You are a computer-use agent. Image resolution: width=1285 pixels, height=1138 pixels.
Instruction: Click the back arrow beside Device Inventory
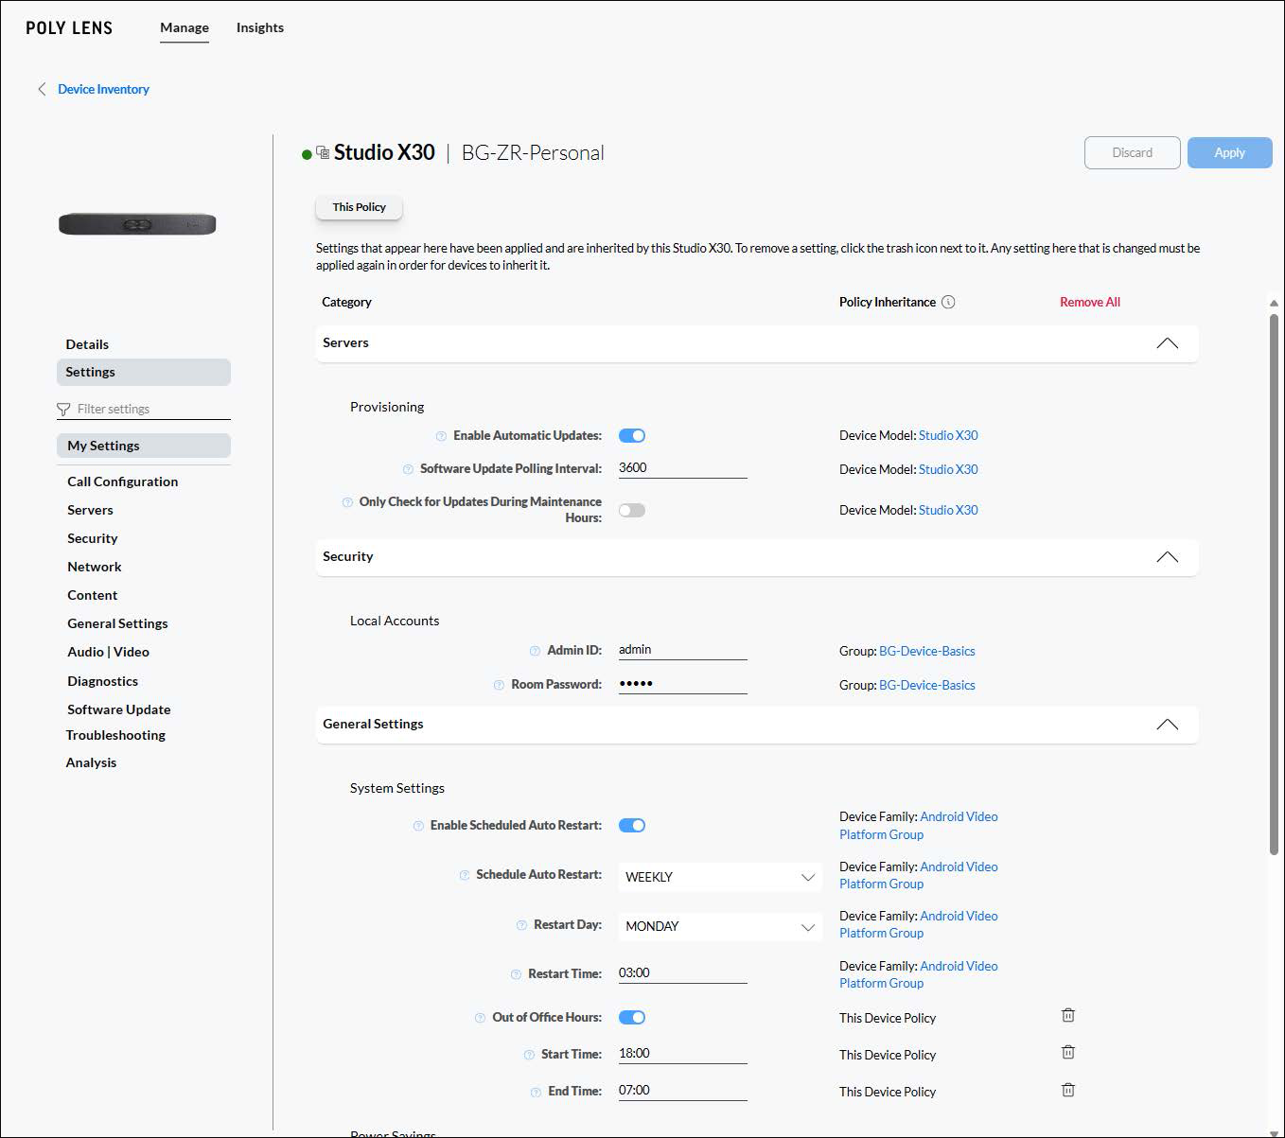coord(42,88)
